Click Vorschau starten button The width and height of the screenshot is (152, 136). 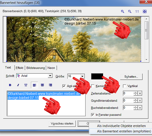[x=62, y=124]
